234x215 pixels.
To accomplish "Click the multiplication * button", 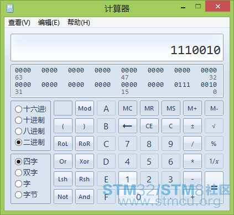I will pos(193,161).
